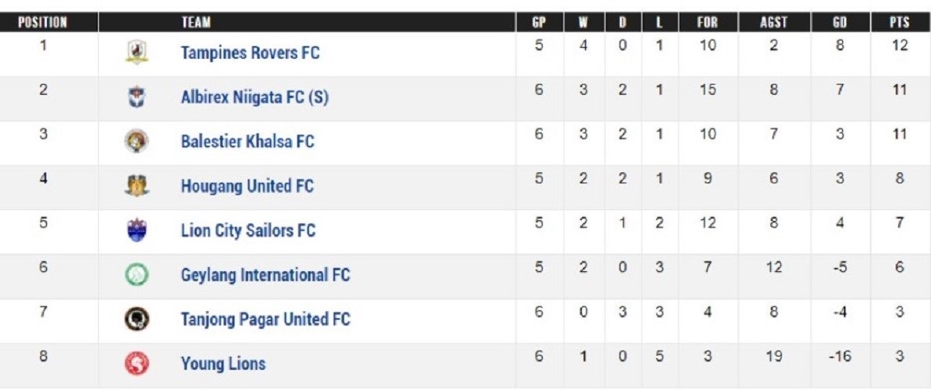Screen dimensions: 931x391
Task: Open the Tampines Rovers FC team link
Action: [250, 53]
